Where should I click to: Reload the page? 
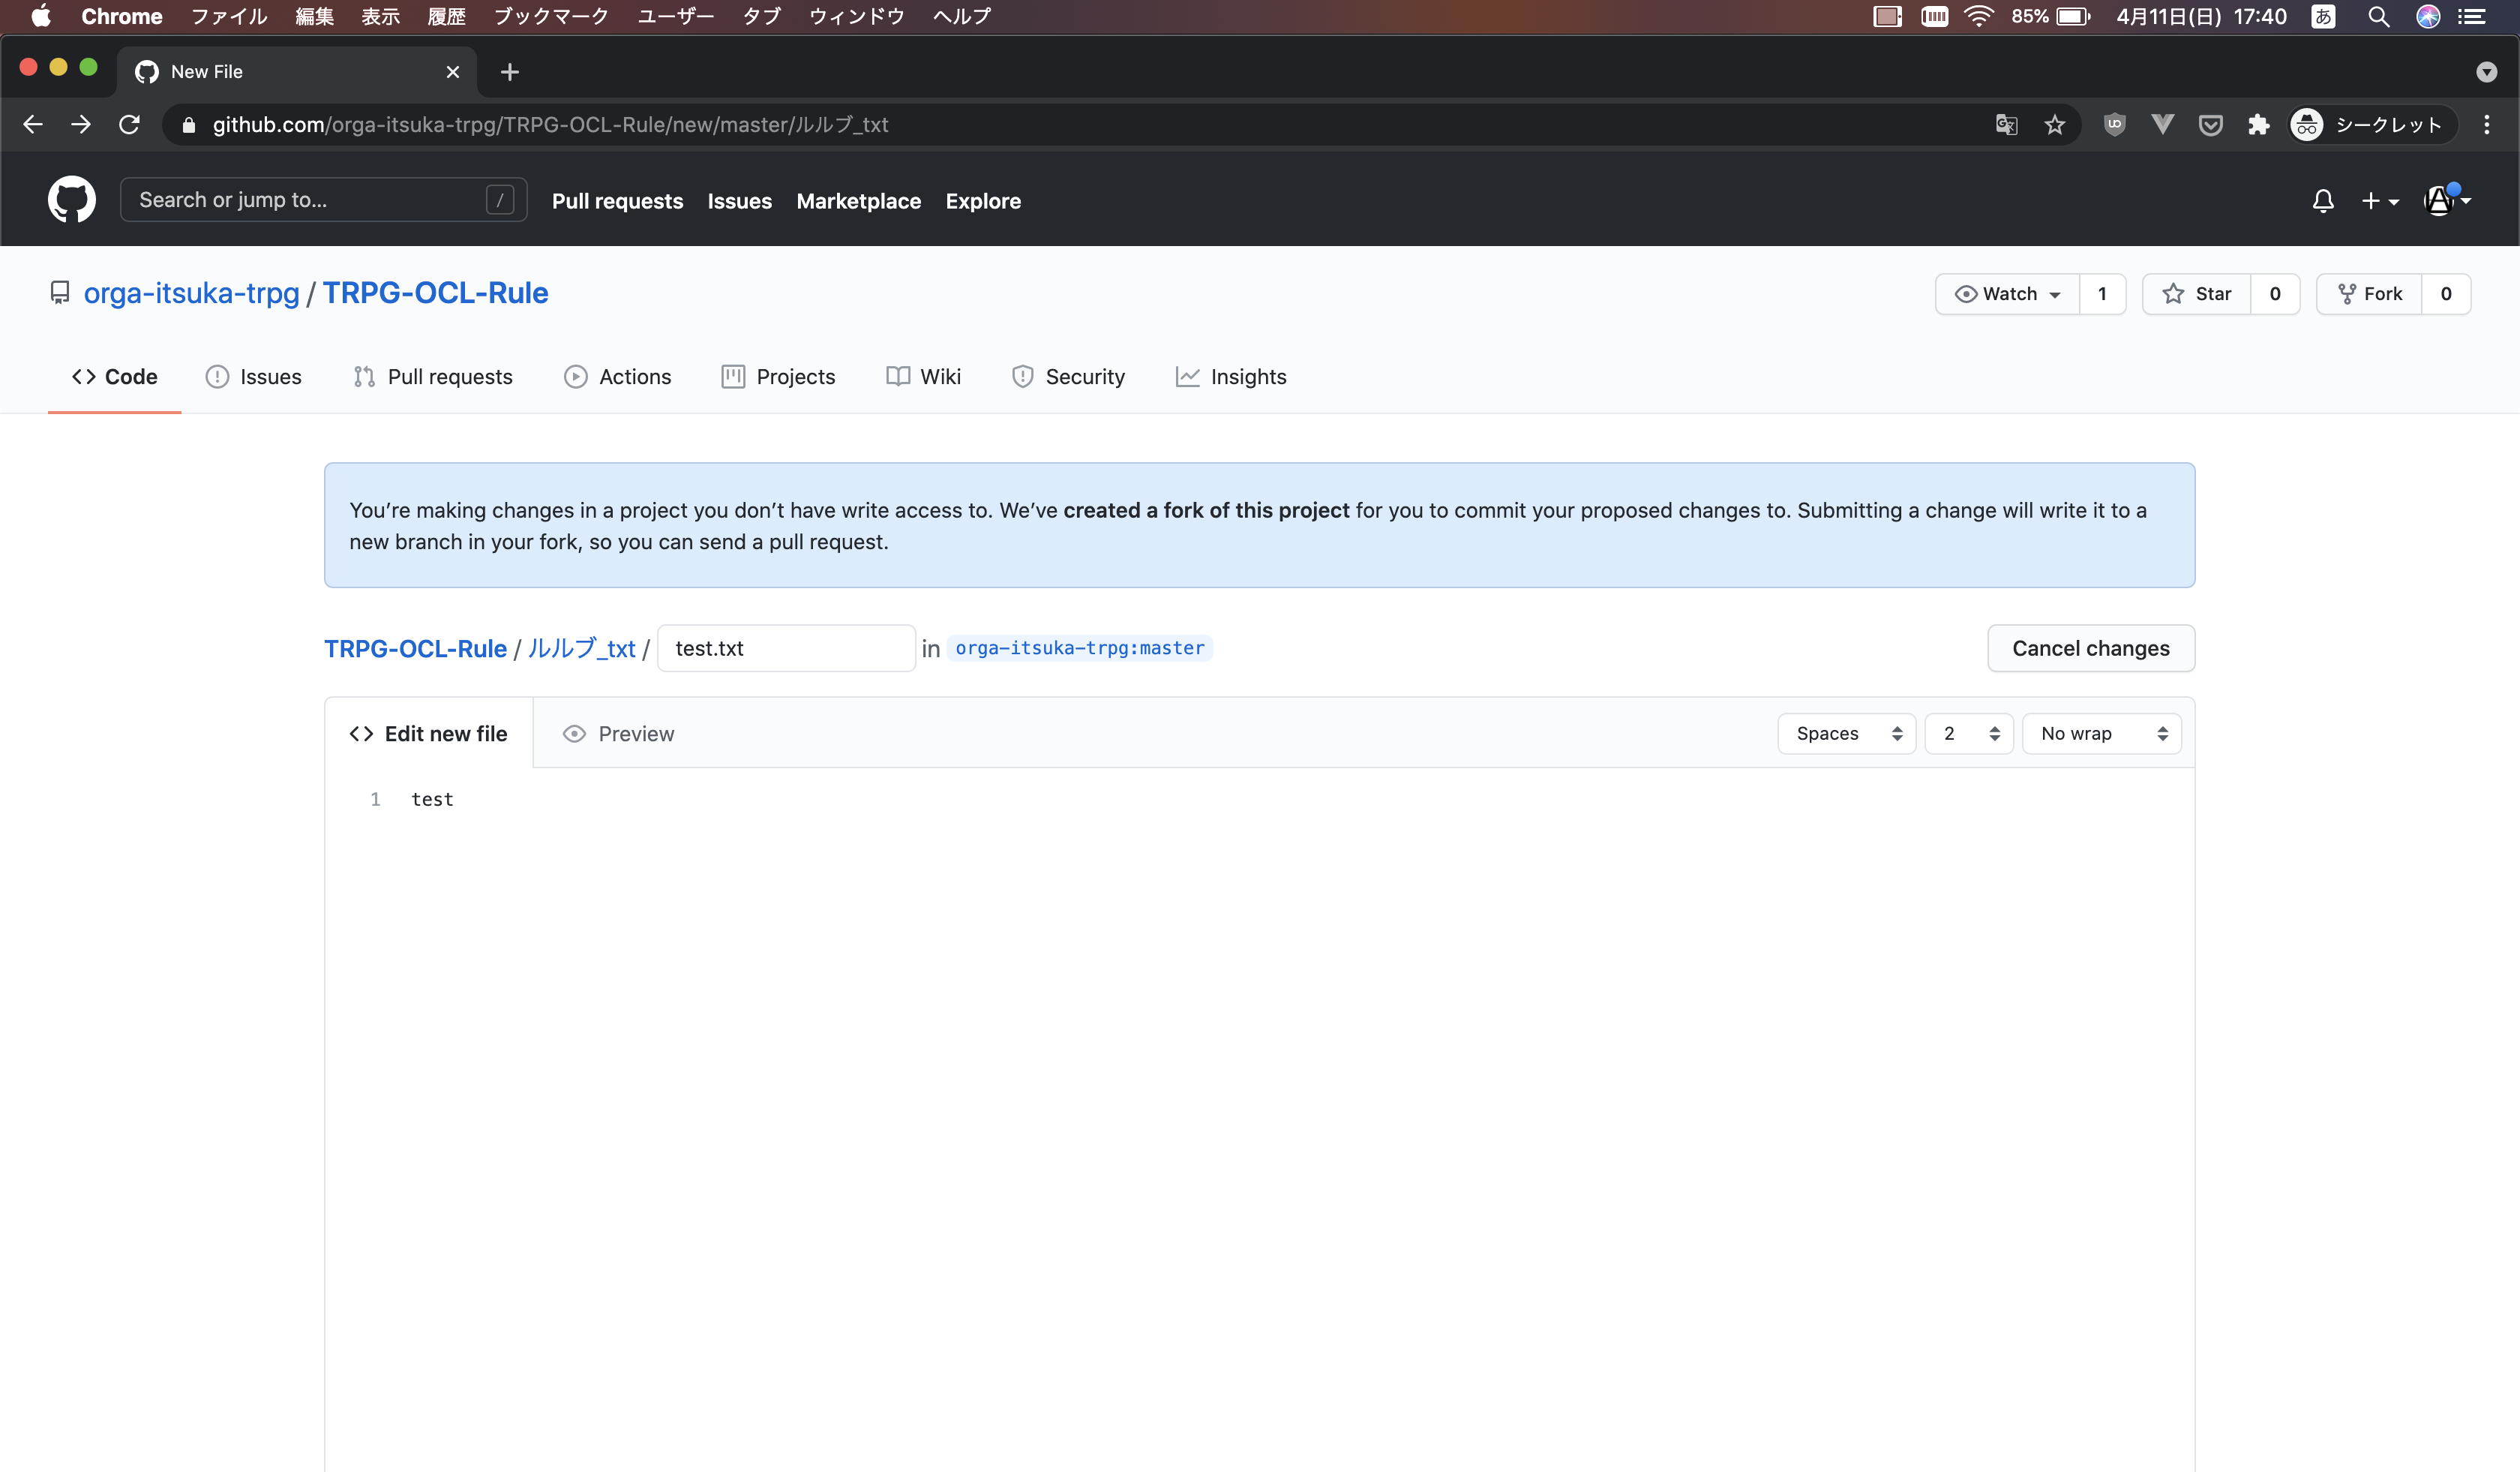pyautogui.click(x=129, y=125)
